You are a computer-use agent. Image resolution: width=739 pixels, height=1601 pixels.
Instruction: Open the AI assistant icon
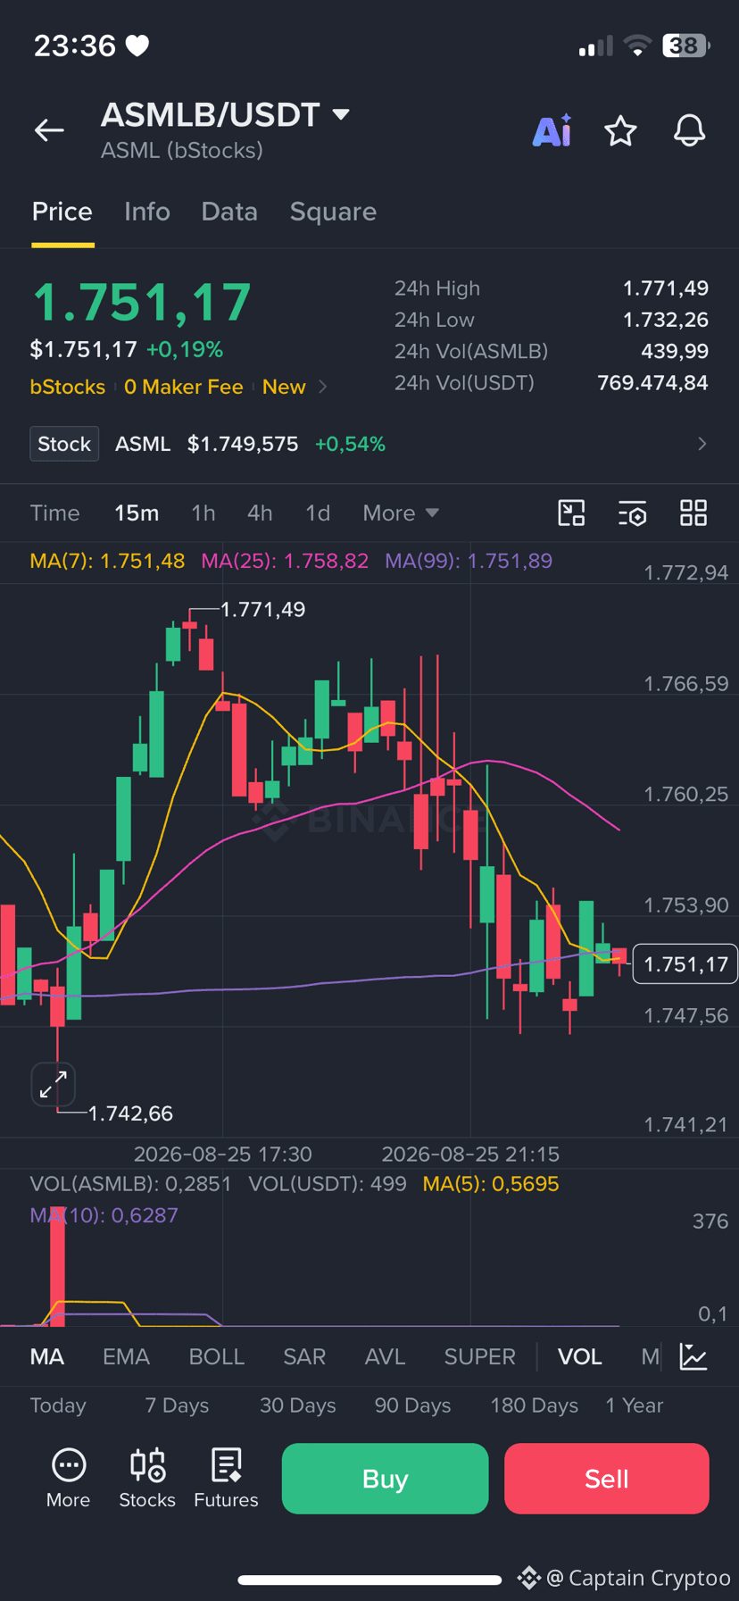(x=552, y=130)
